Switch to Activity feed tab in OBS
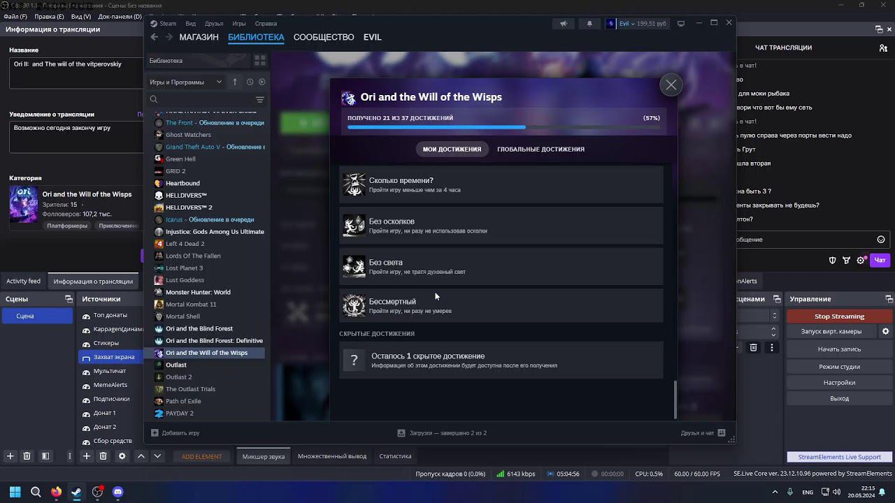Screen dimensions: 895x503 click(x=24, y=281)
